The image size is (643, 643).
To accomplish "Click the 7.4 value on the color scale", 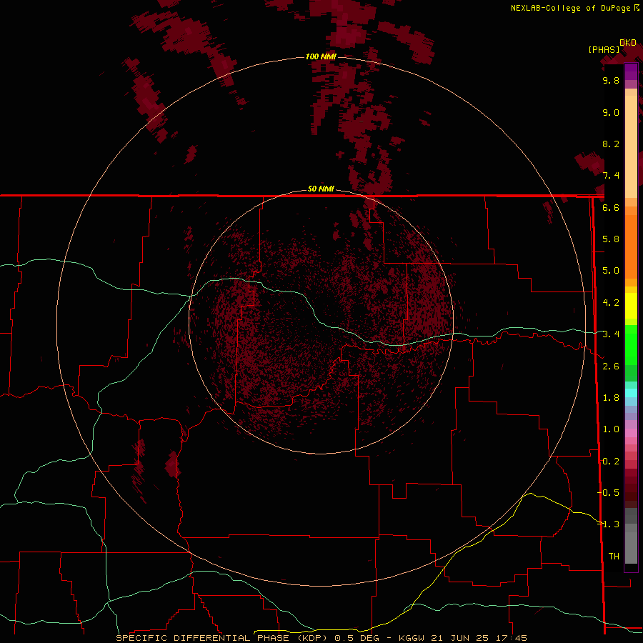I will (x=611, y=176).
